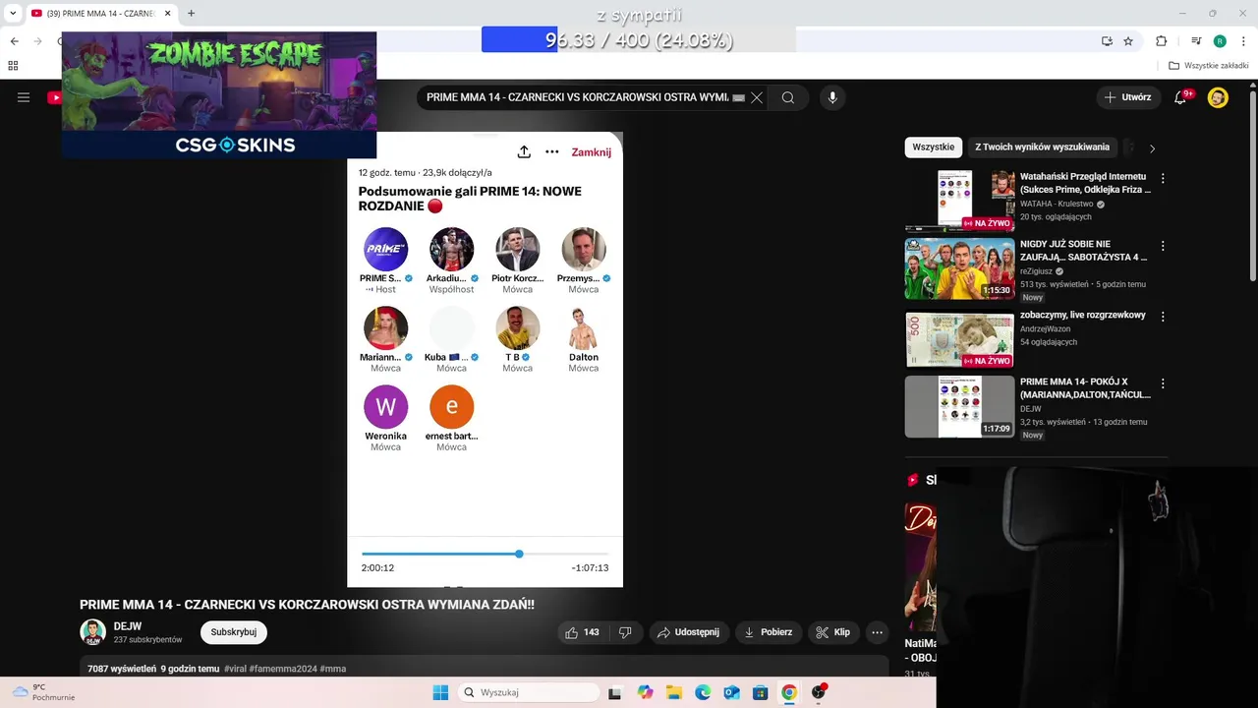Like the video with 143 likes

pyautogui.click(x=582, y=632)
